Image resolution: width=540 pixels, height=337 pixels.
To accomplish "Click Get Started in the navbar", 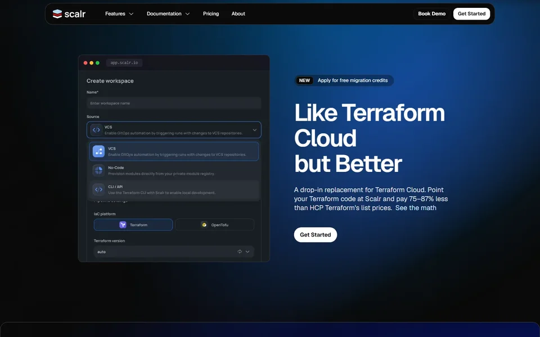I will coord(471,13).
